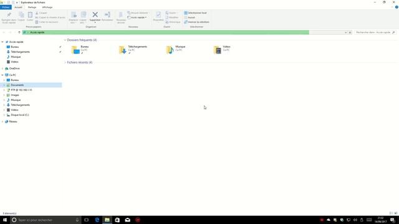
Task: Click the Modifier button in ribbon
Action: [x=172, y=17]
